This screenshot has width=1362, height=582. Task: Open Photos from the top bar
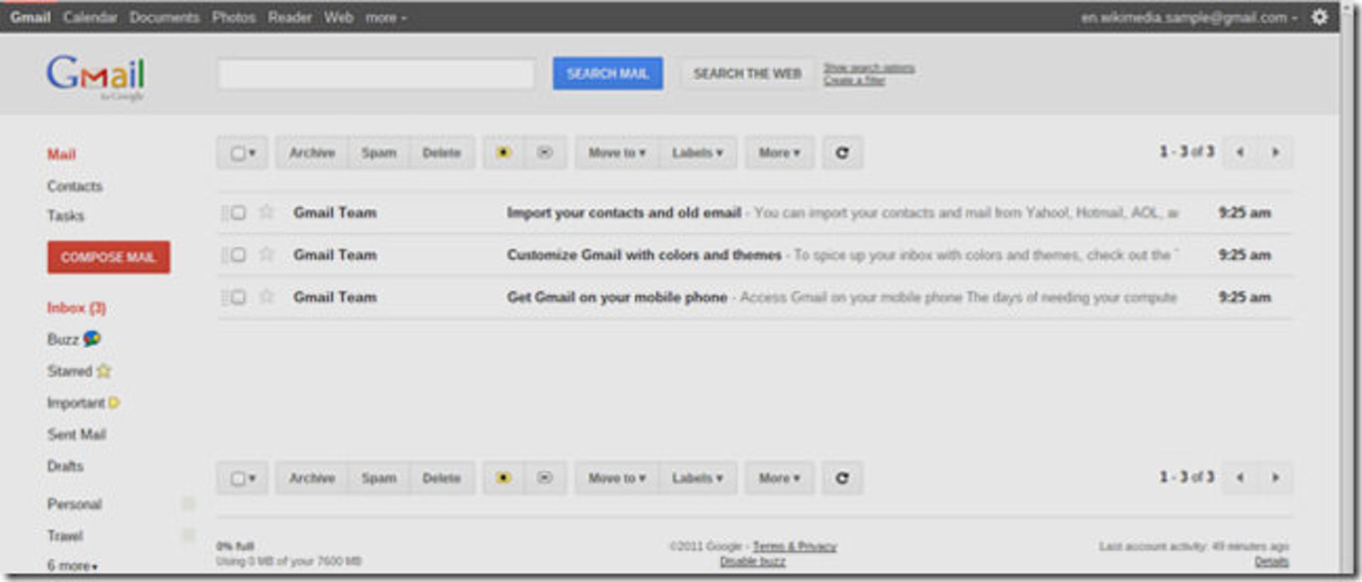(233, 17)
